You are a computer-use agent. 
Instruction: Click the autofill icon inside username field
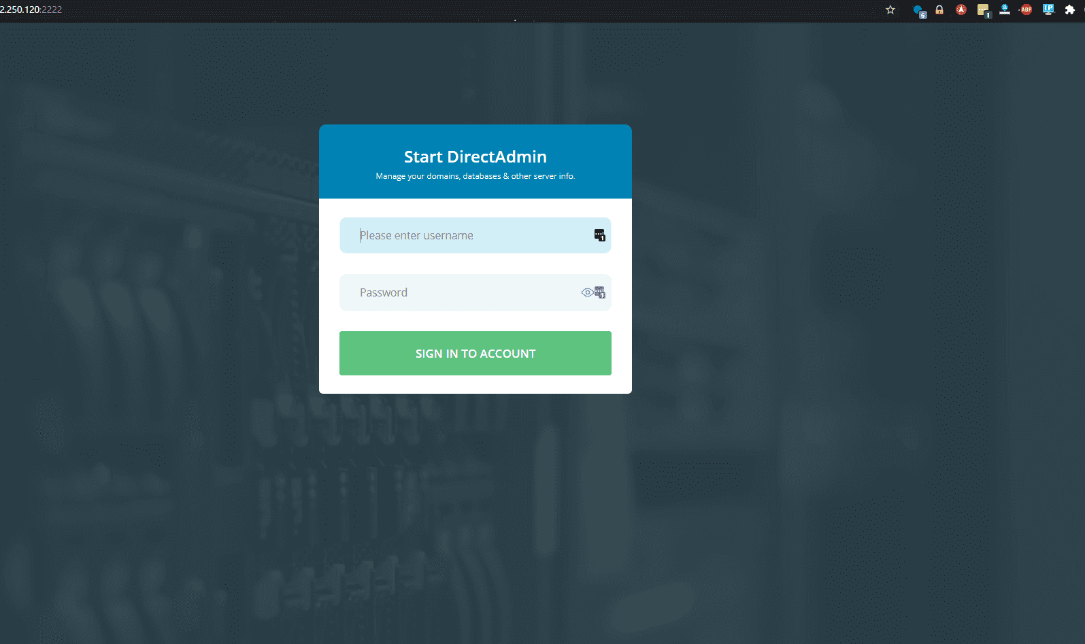tap(599, 235)
